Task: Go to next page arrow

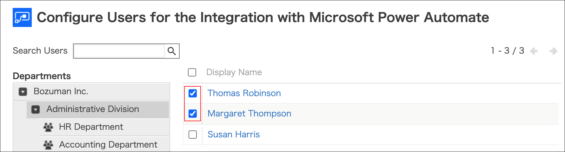Action: [x=553, y=51]
